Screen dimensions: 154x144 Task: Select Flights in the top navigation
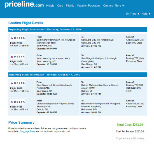coord(70,6)
